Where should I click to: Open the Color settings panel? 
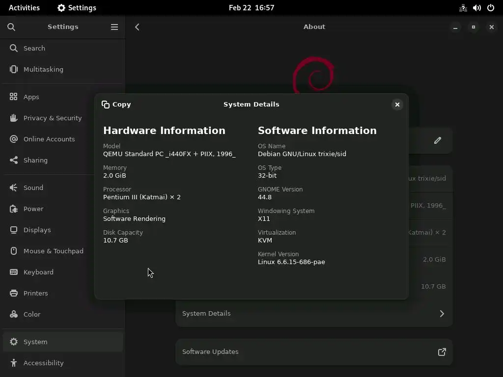(62, 315)
